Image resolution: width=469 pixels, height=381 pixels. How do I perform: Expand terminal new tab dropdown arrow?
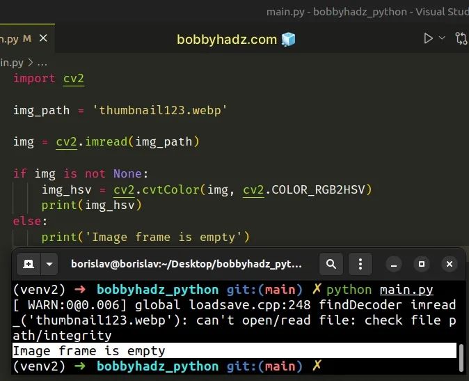(x=49, y=264)
